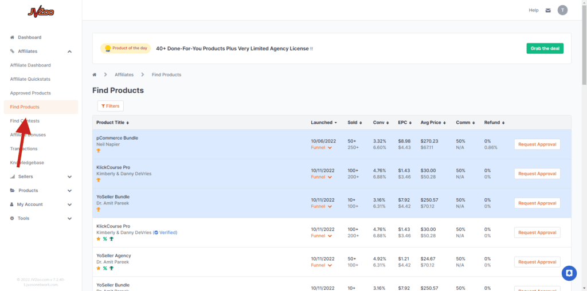Open Dashboard in sidebar
The height and width of the screenshot is (291, 587).
pos(30,37)
